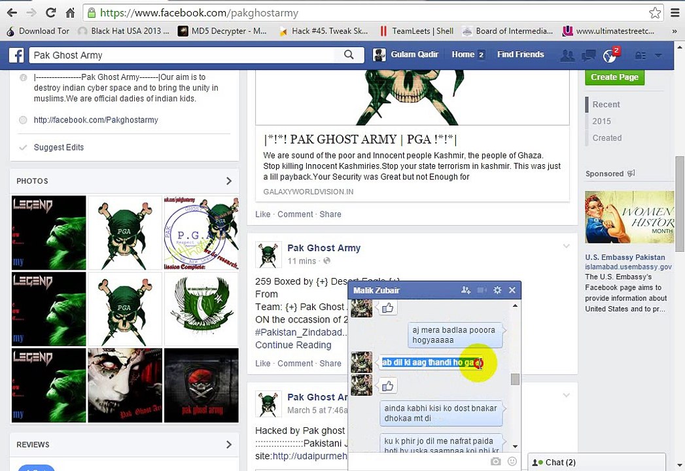
Task: Click the search magnifier in Facebook bar
Action: pyautogui.click(x=349, y=54)
